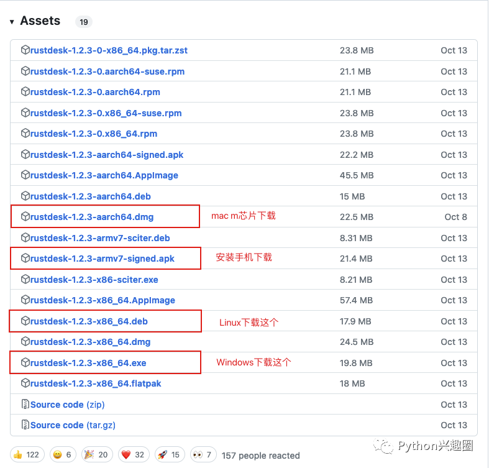
Task: Download Source code (tar.gz)
Action: [x=73, y=425]
